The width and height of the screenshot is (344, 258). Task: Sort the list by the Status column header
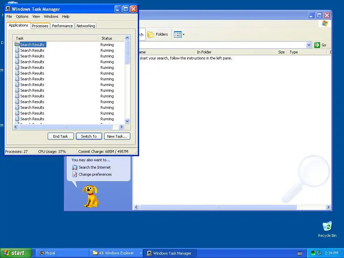112,38
